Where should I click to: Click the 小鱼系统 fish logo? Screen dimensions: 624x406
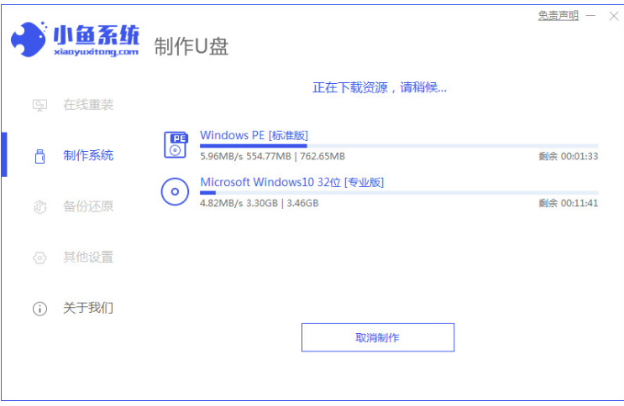click(x=29, y=39)
